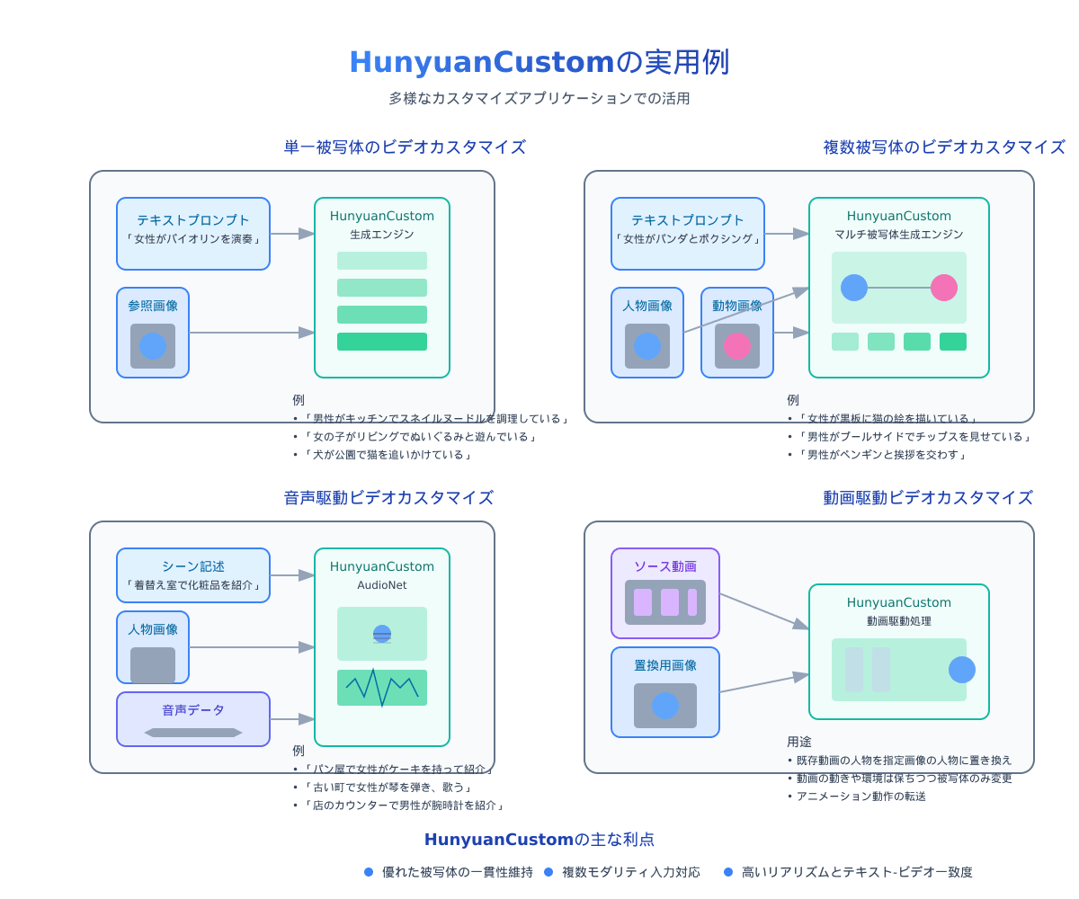Screen dimensions: 1079x899
Task: Select the テキストプロンプト box with 「女性がバイオリンを演奏」
Action: [193, 234]
